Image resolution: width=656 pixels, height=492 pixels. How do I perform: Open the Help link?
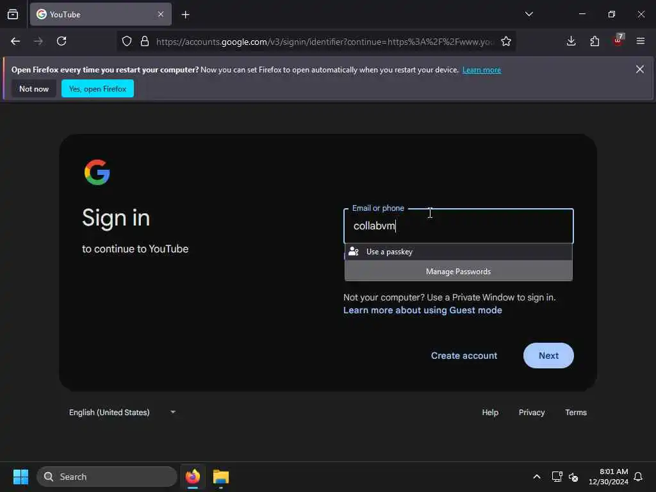(x=490, y=413)
